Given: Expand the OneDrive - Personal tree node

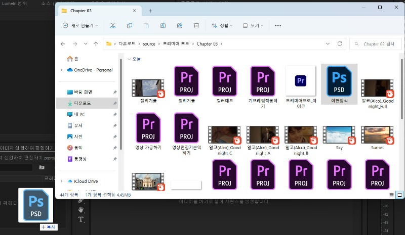Looking at the screenshot, I should (x=61, y=70).
